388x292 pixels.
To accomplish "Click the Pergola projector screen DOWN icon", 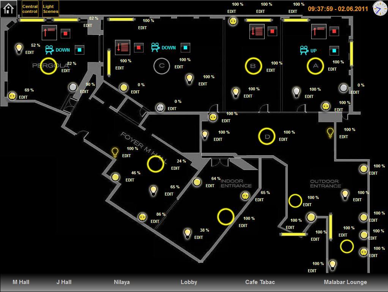I will click(x=49, y=50).
